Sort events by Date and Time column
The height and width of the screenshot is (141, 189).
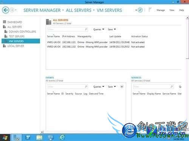[x=96, y=94]
